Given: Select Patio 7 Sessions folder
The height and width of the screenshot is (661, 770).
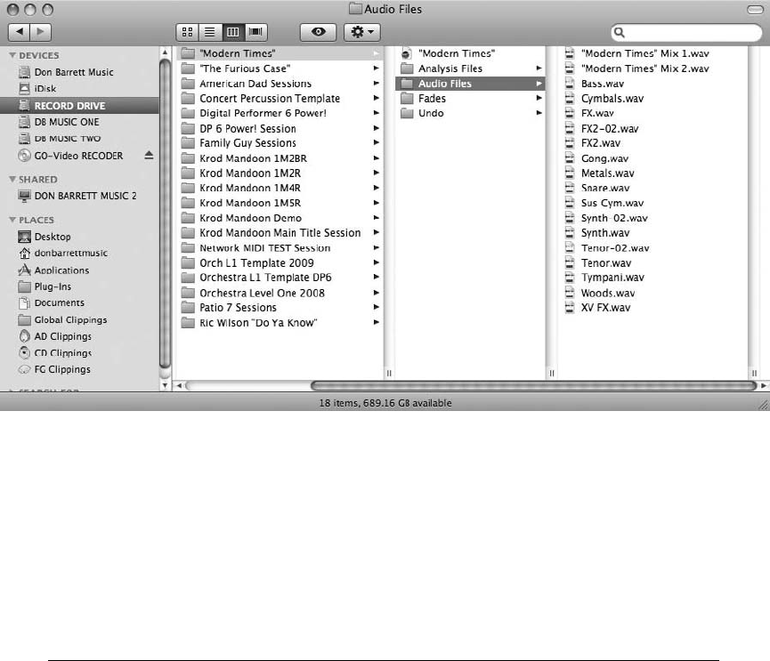Looking at the screenshot, I should click(x=280, y=308).
